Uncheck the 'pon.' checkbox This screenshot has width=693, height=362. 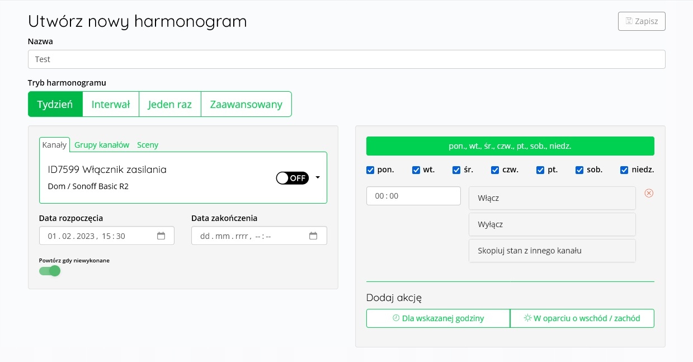[370, 170]
